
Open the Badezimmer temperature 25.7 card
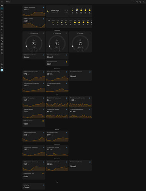pyautogui.click(x=34, y=151)
